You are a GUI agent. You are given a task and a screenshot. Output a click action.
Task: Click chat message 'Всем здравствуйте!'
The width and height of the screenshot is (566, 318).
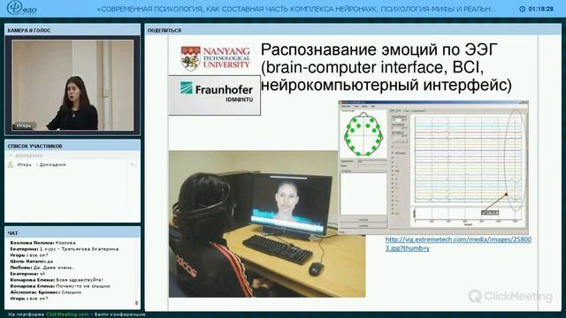[80, 280]
